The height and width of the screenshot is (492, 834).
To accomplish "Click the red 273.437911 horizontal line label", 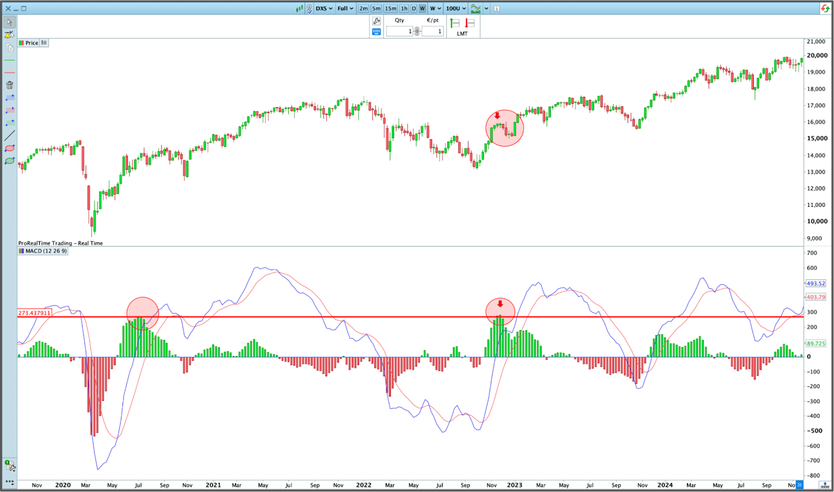I will click(x=34, y=313).
